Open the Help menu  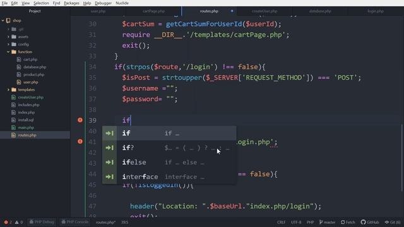87,3
